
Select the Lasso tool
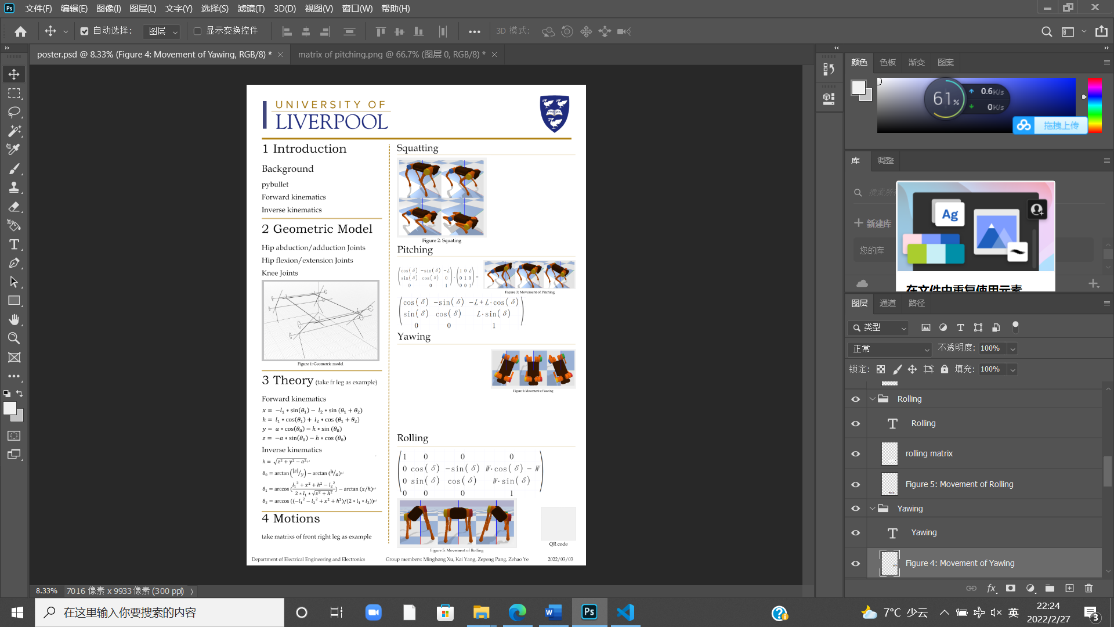pos(14,112)
